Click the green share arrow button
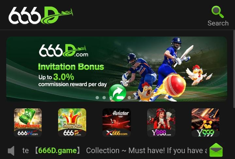 point(117,93)
